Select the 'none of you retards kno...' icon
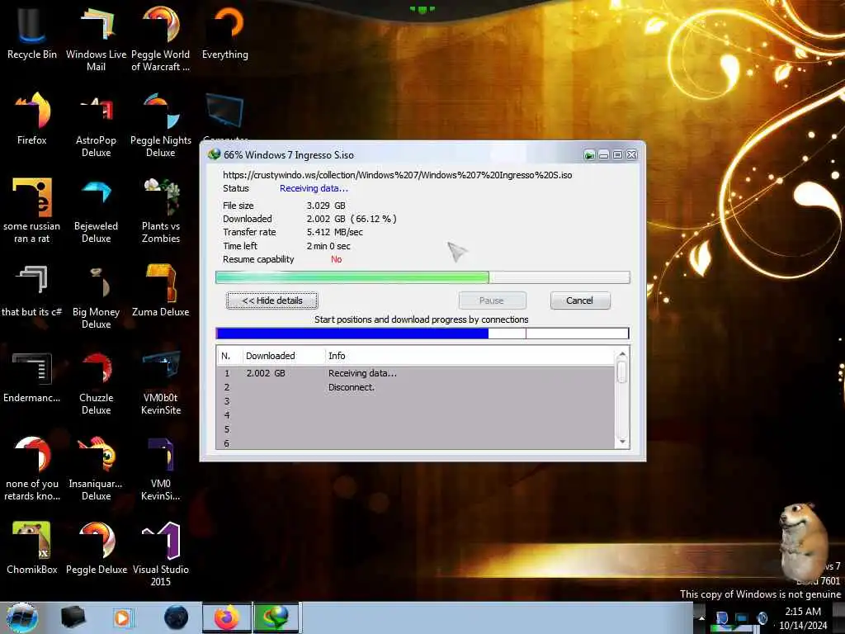 point(32,468)
